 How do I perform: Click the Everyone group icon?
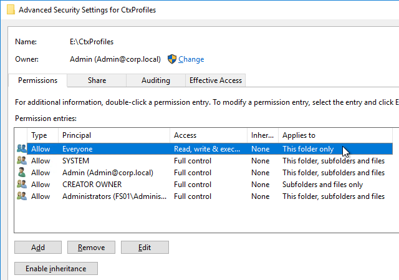(x=22, y=149)
